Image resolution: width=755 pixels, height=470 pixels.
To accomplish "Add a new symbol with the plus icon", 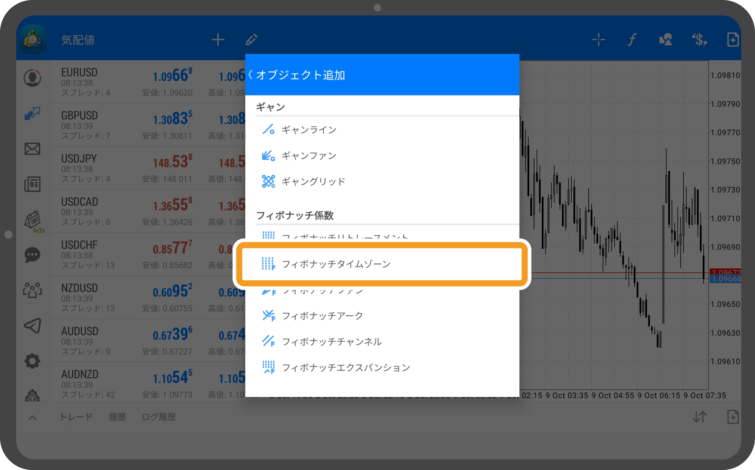I will (218, 39).
